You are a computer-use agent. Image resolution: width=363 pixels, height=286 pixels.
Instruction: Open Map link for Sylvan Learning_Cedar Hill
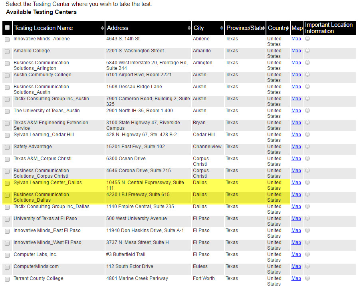[x=296, y=135]
